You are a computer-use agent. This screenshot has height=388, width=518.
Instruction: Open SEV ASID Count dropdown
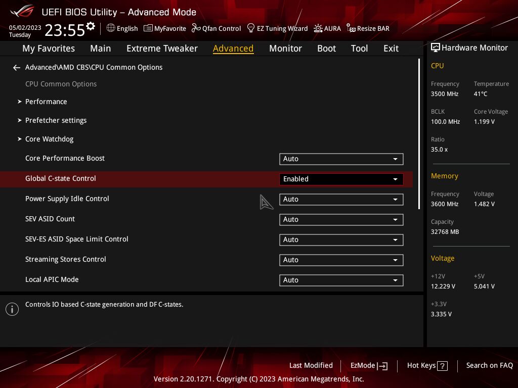click(341, 219)
